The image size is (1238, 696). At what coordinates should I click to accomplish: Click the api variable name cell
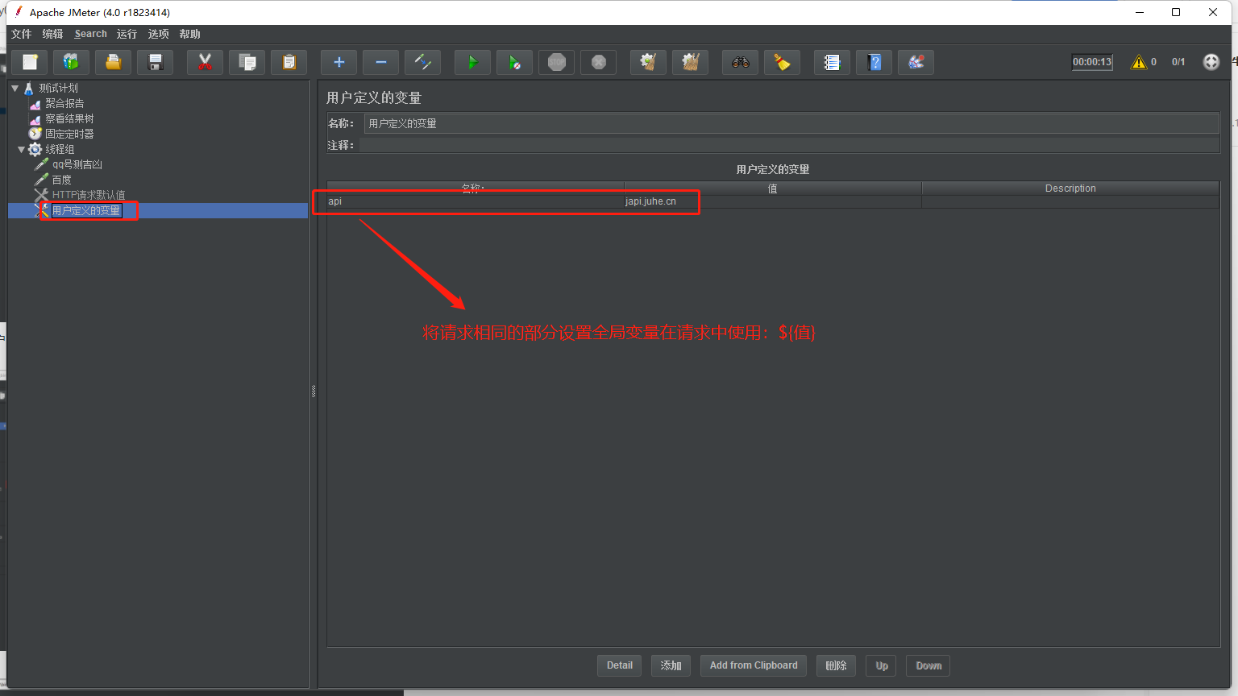[x=476, y=201]
